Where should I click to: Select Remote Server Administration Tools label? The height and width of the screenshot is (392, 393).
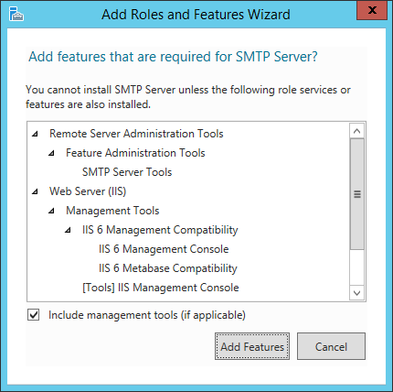[136, 134]
